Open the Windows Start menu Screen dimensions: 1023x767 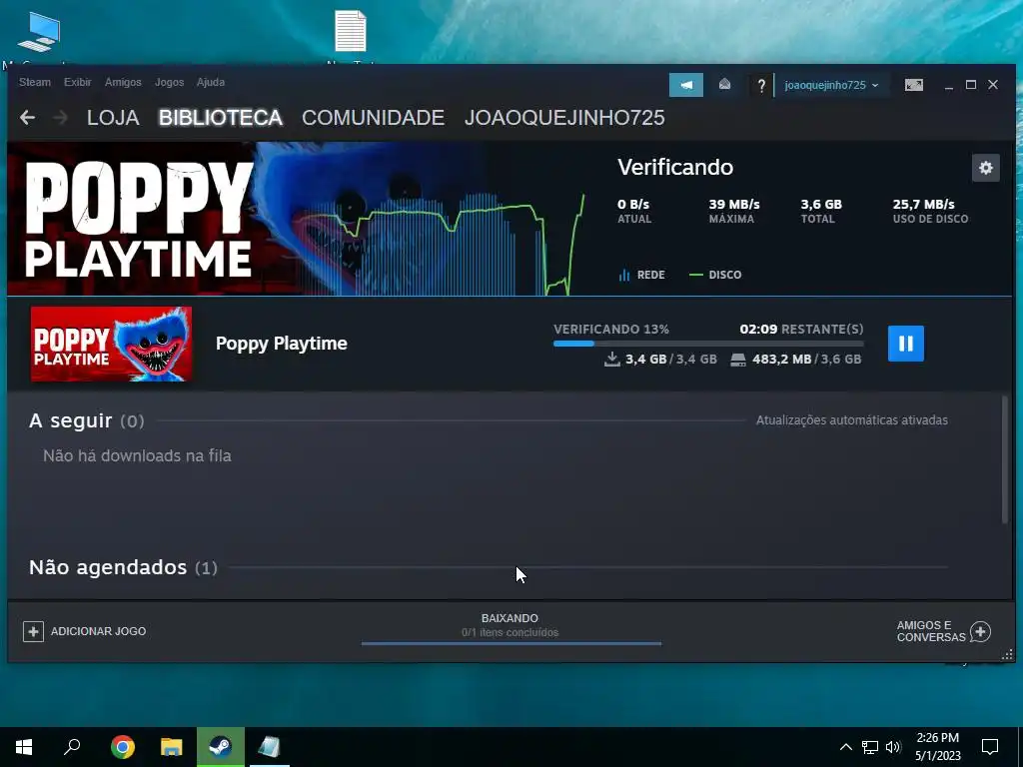click(x=24, y=747)
